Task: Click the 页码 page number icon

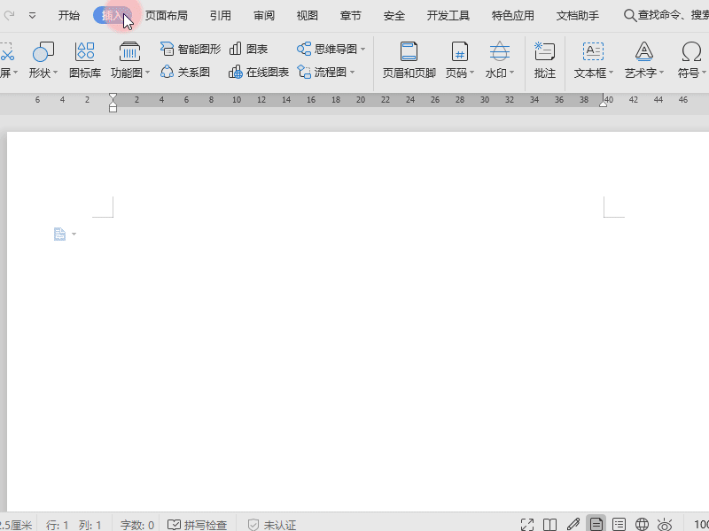Action: pyautogui.click(x=459, y=52)
